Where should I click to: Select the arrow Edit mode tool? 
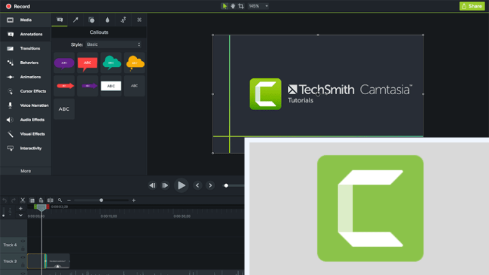coord(225,6)
